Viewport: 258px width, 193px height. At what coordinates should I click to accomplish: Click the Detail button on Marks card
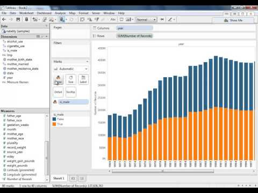coord(58,92)
